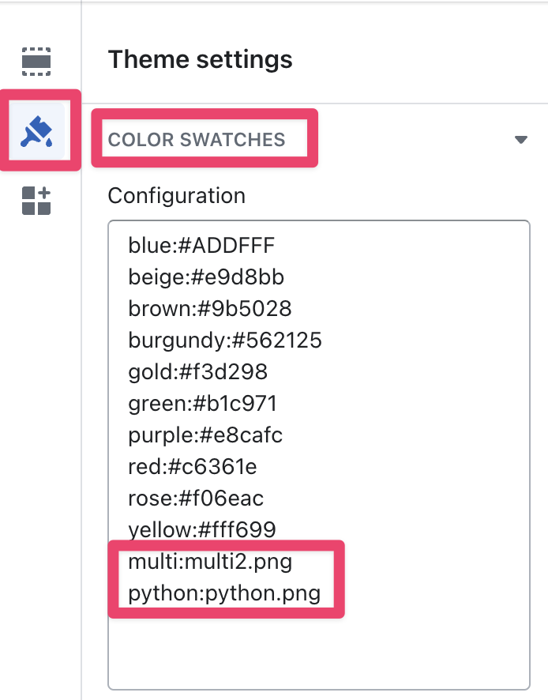The image size is (548, 700).
Task: Place cursor on multi:multi2.png line
Action: click(x=210, y=563)
